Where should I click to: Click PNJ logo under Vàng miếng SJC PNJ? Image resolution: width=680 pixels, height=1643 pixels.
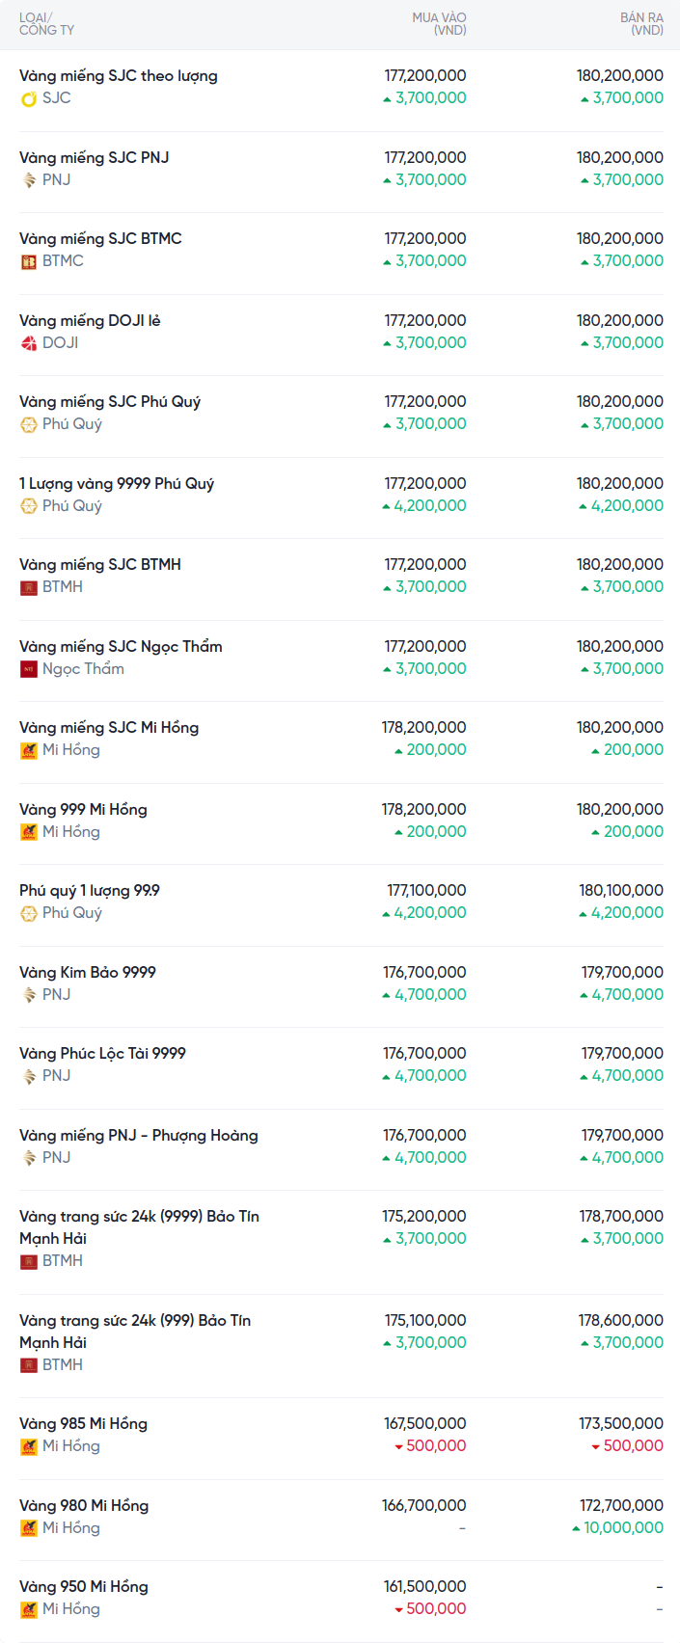(x=29, y=180)
